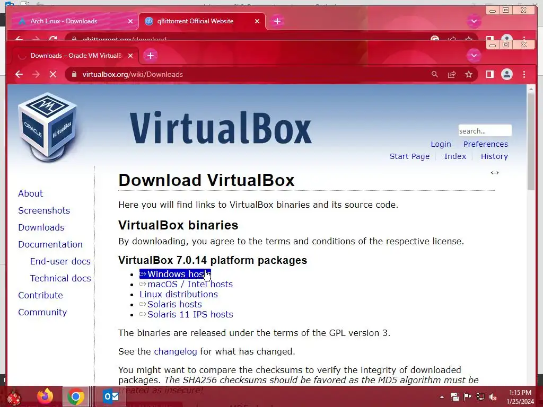Expand tab search in the qBittorrent window
This screenshot has height=407, width=543.
(474, 21)
